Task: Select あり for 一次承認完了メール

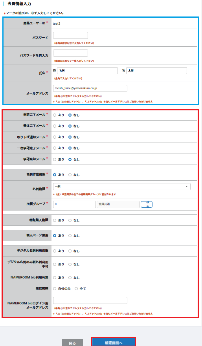Action: click(55, 148)
